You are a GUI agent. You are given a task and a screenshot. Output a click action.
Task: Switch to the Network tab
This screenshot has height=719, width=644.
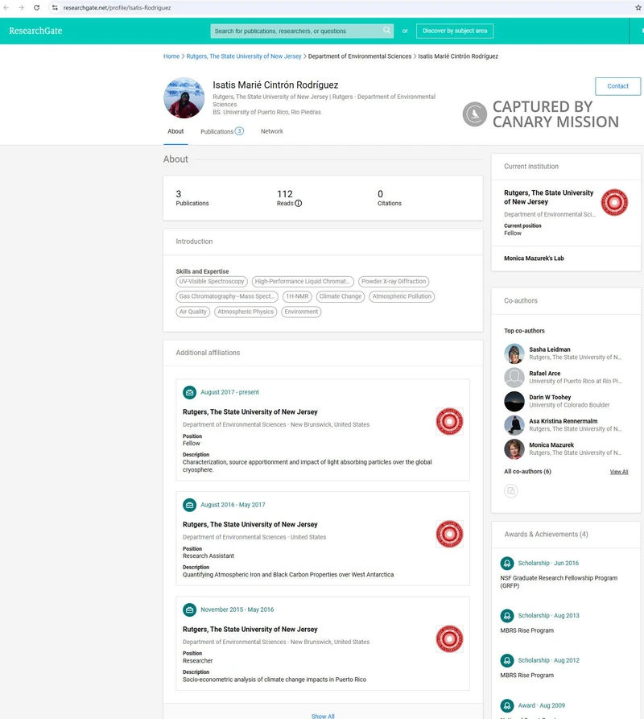(272, 131)
